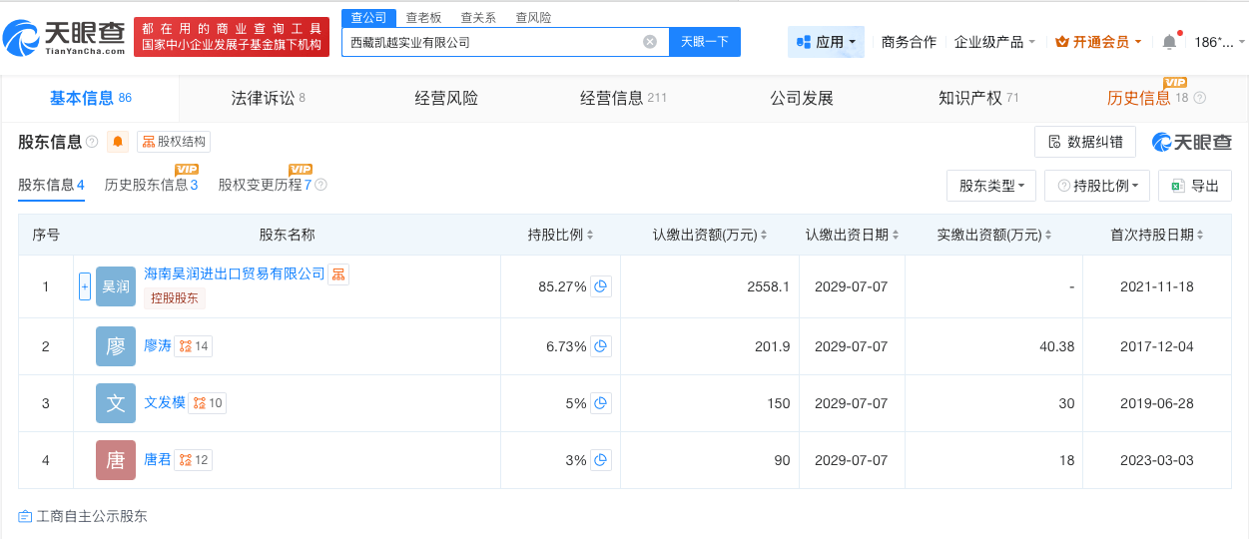Switch to the 知识产权 tab
The image size is (1249, 539).
(977, 98)
